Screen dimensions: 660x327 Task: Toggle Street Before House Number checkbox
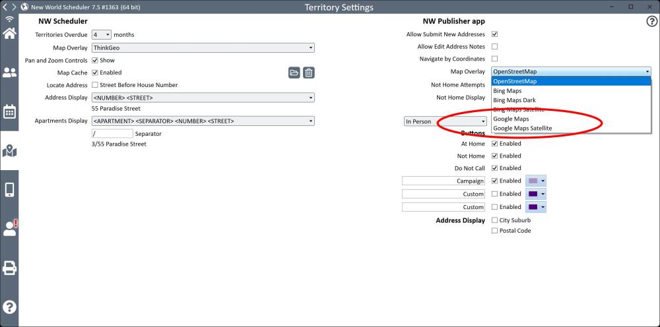pos(95,85)
